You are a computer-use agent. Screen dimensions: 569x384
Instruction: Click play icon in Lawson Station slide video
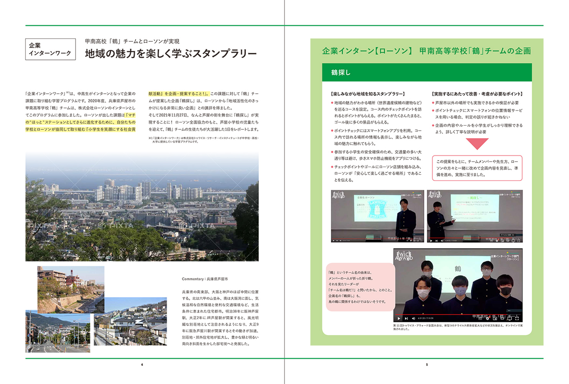tap(334, 241)
